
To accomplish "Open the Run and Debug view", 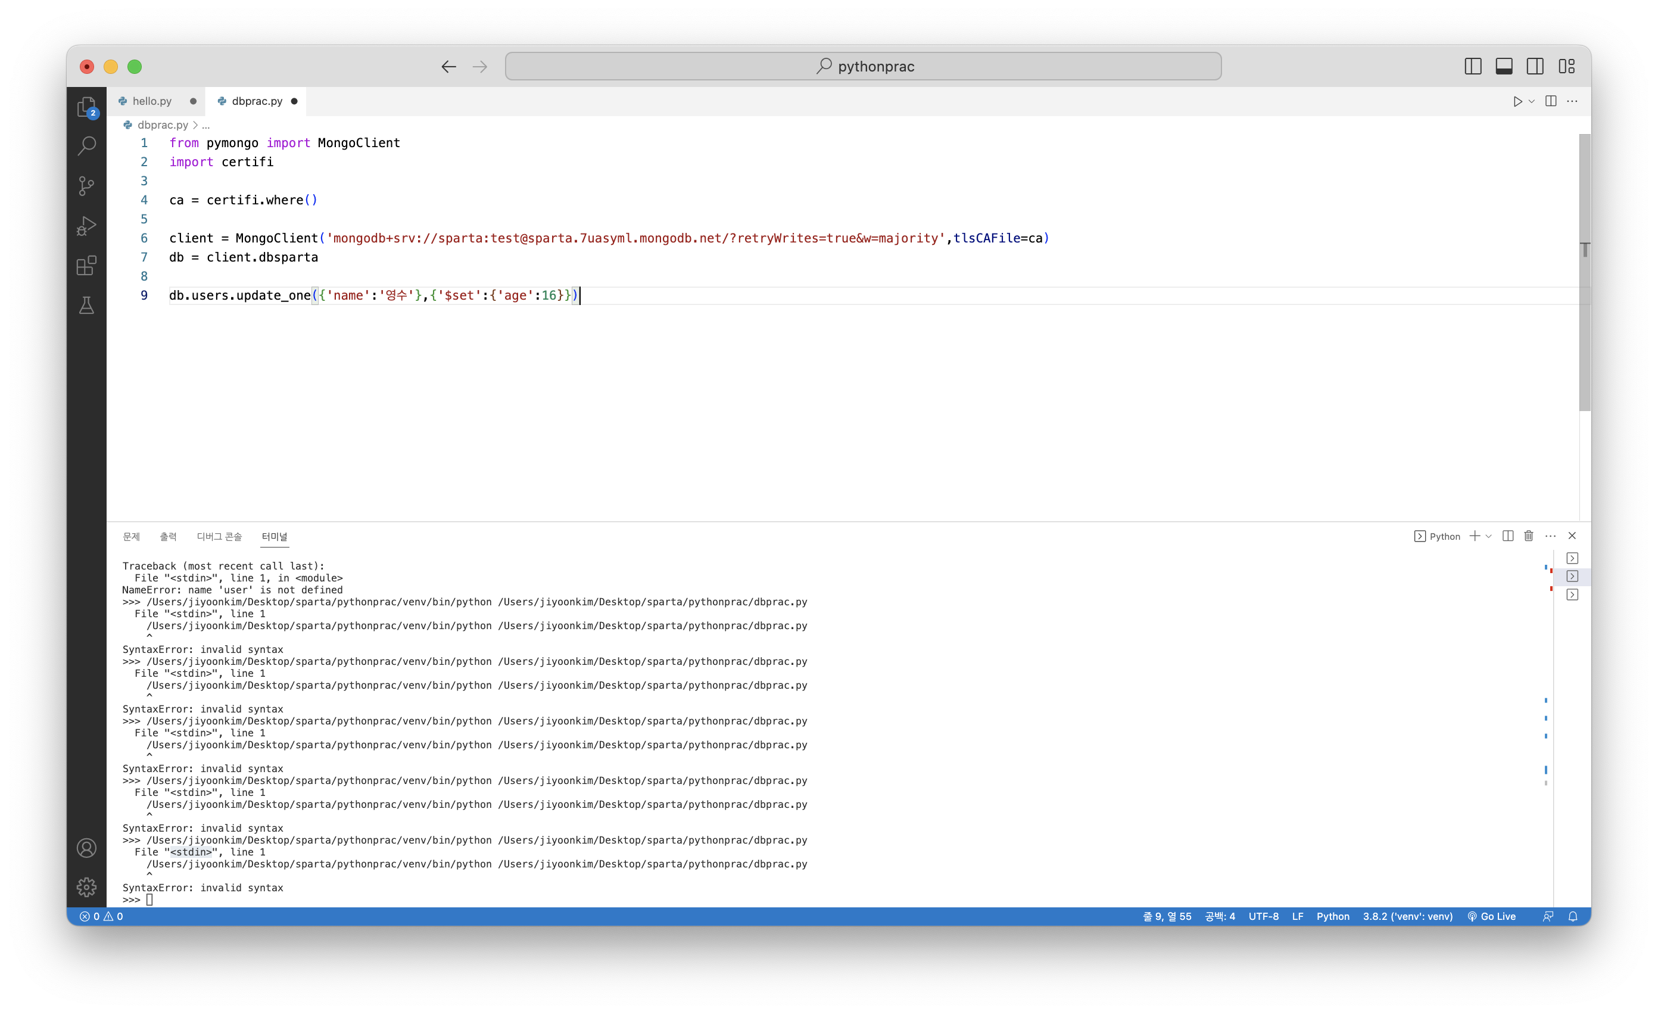I will tap(86, 226).
